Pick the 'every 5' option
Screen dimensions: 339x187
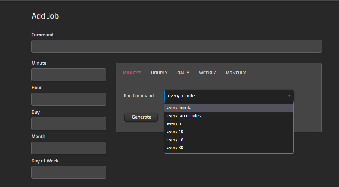click(174, 123)
